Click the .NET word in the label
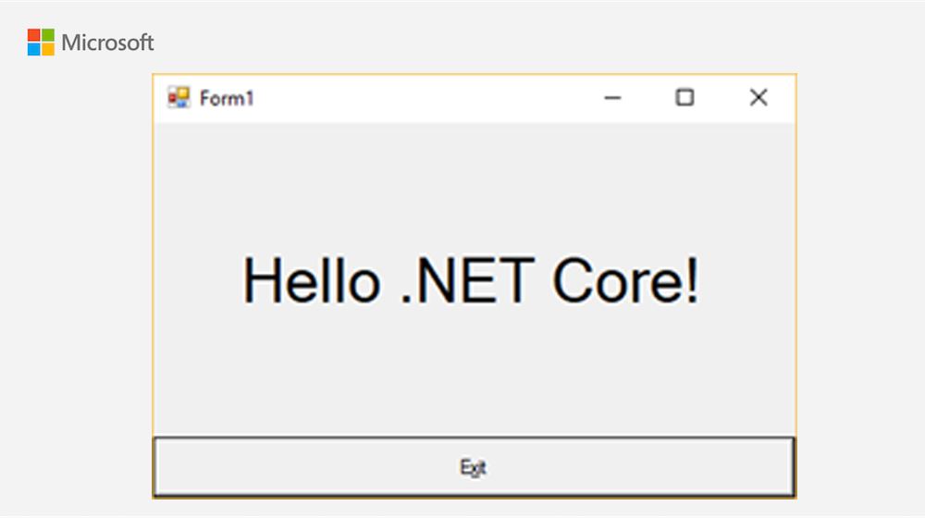Screen dimensions: 925x518 coord(467,280)
